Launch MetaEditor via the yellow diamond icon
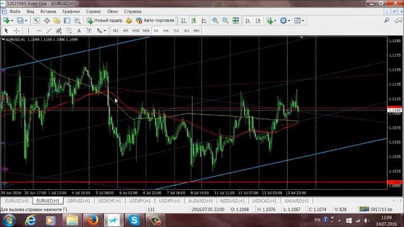Image resolution: width=404 pixels, height=227 pixels. 129,21
